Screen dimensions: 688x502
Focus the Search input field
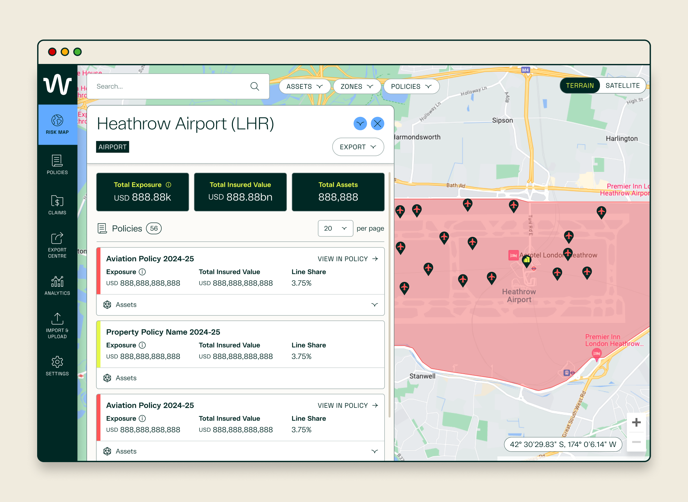point(178,86)
